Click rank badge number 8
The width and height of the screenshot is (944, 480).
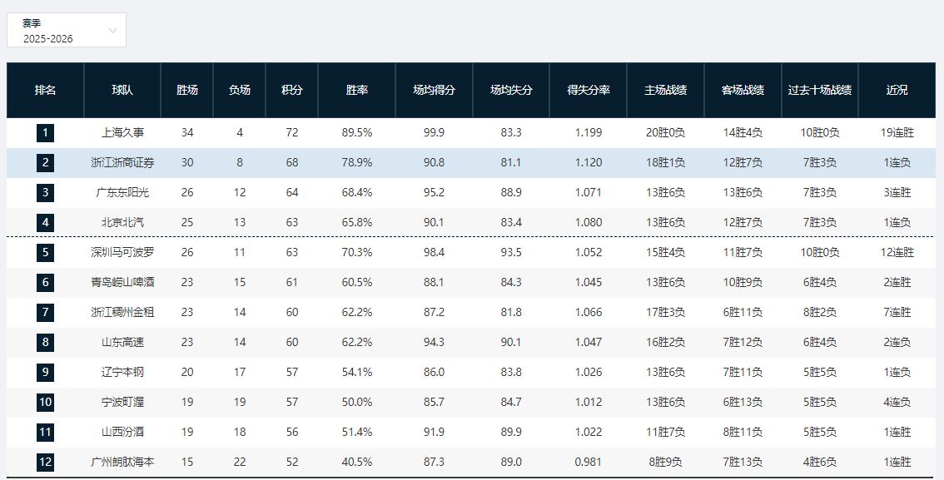[x=45, y=343]
